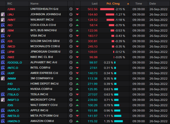
Task: Select the name INTL BUS MACHI/d
Action: point(43,30)
